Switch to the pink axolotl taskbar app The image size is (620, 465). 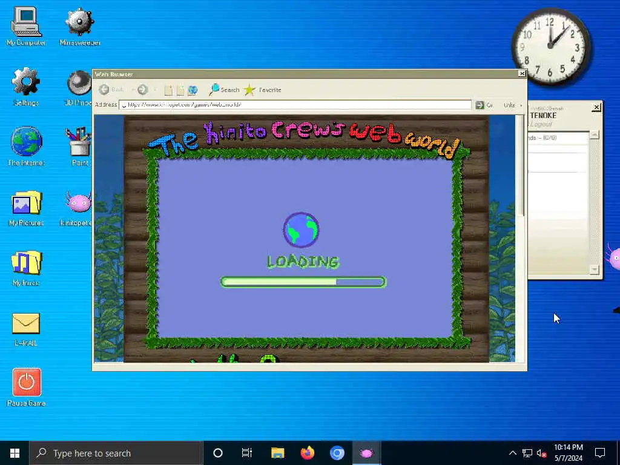coord(366,453)
